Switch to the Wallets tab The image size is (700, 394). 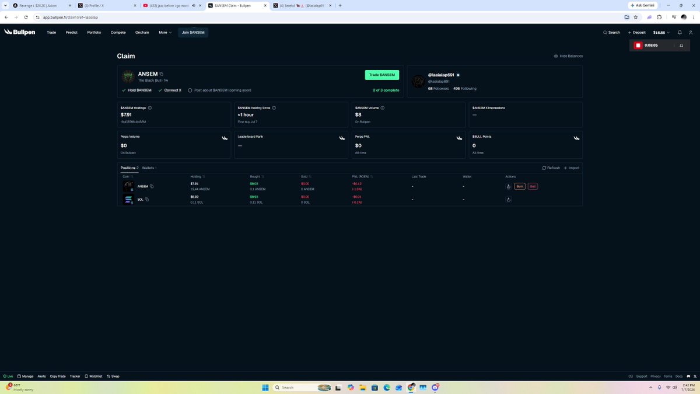tap(149, 168)
